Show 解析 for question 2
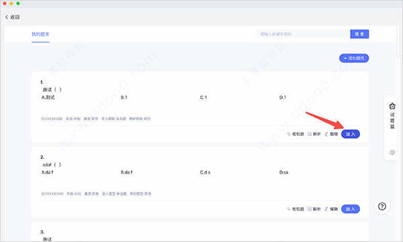The height and width of the screenshot is (242, 403). tap(314, 209)
